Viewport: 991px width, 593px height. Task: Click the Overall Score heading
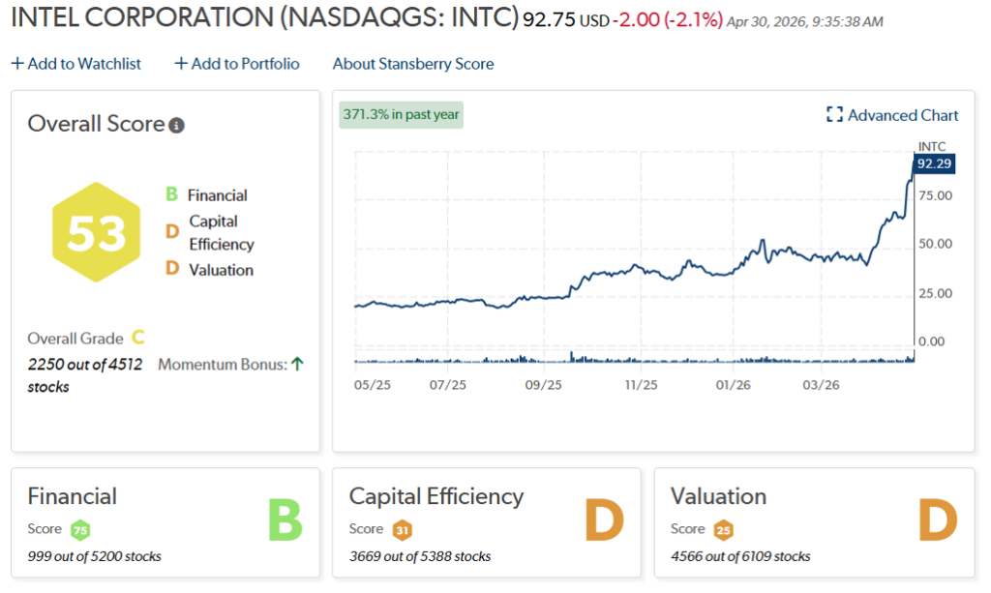coord(96,124)
